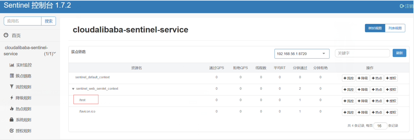This screenshot has height=140, width=414.
Task: Add 流控 rule for sentinel_default_context
Action: [x=349, y=78]
